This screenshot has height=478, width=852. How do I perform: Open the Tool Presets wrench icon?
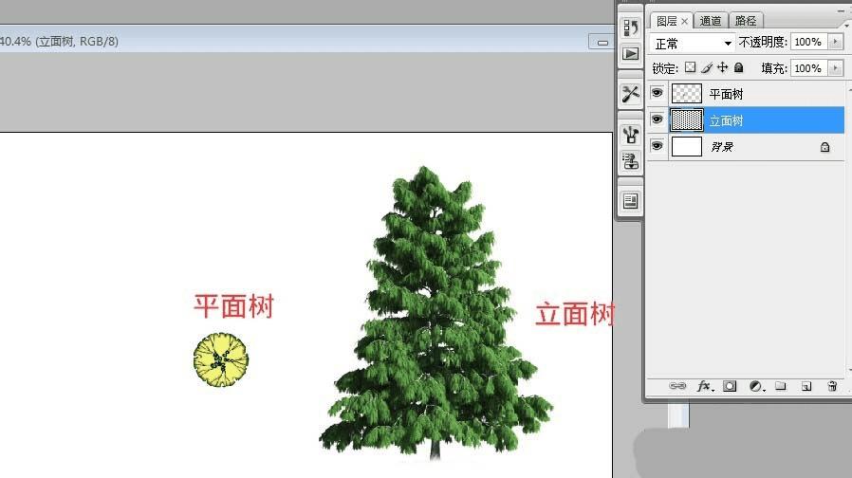[x=630, y=94]
